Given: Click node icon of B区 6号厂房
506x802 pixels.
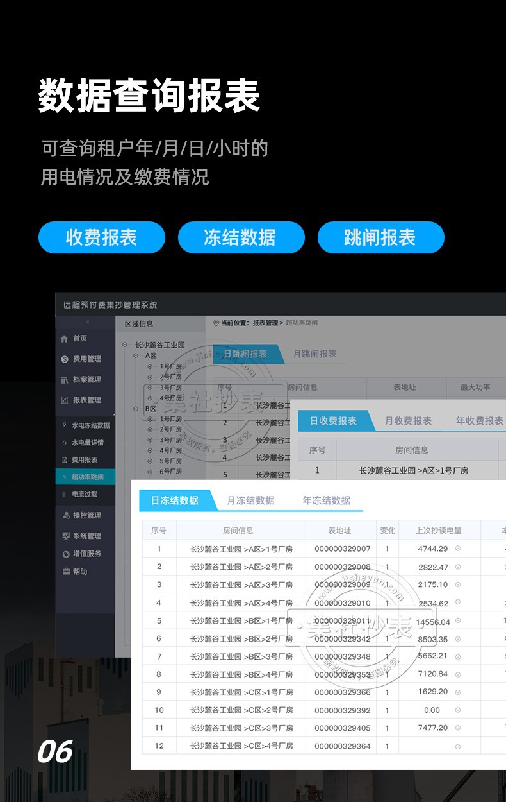Looking at the screenshot, I should click(x=151, y=472).
